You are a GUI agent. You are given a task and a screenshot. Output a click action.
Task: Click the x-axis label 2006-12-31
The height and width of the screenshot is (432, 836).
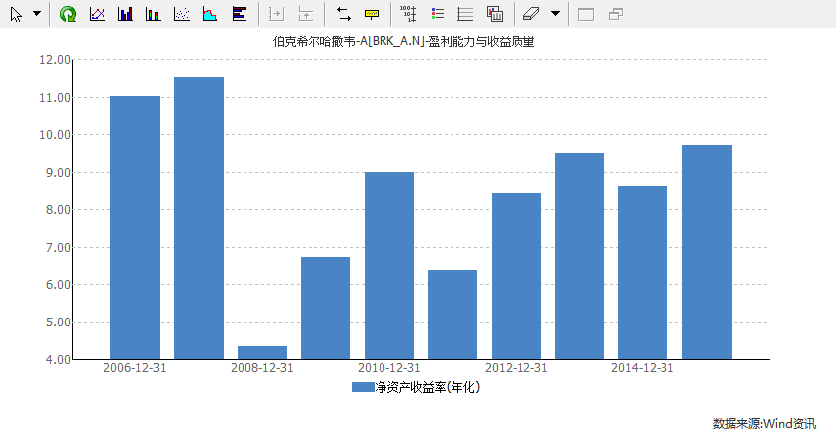click(x=135, y=368)
